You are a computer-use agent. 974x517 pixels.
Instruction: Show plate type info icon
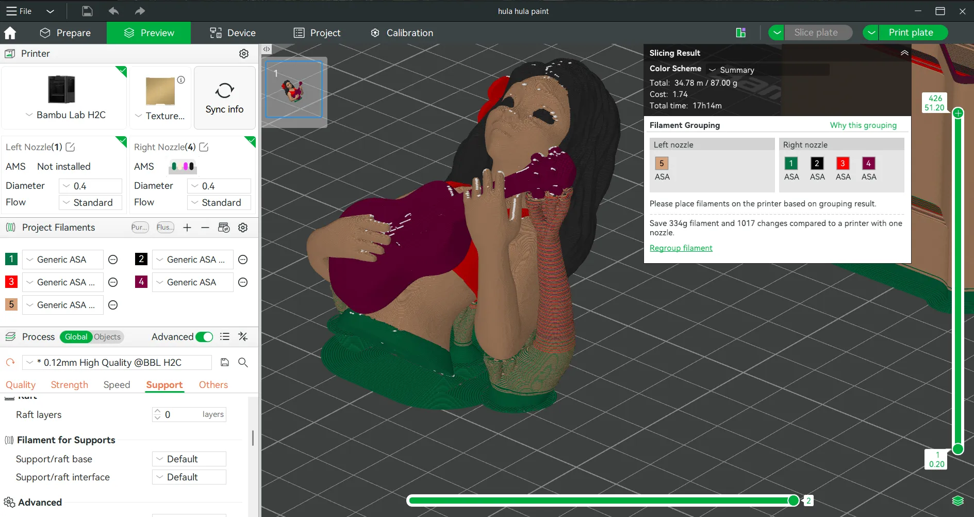181,80
